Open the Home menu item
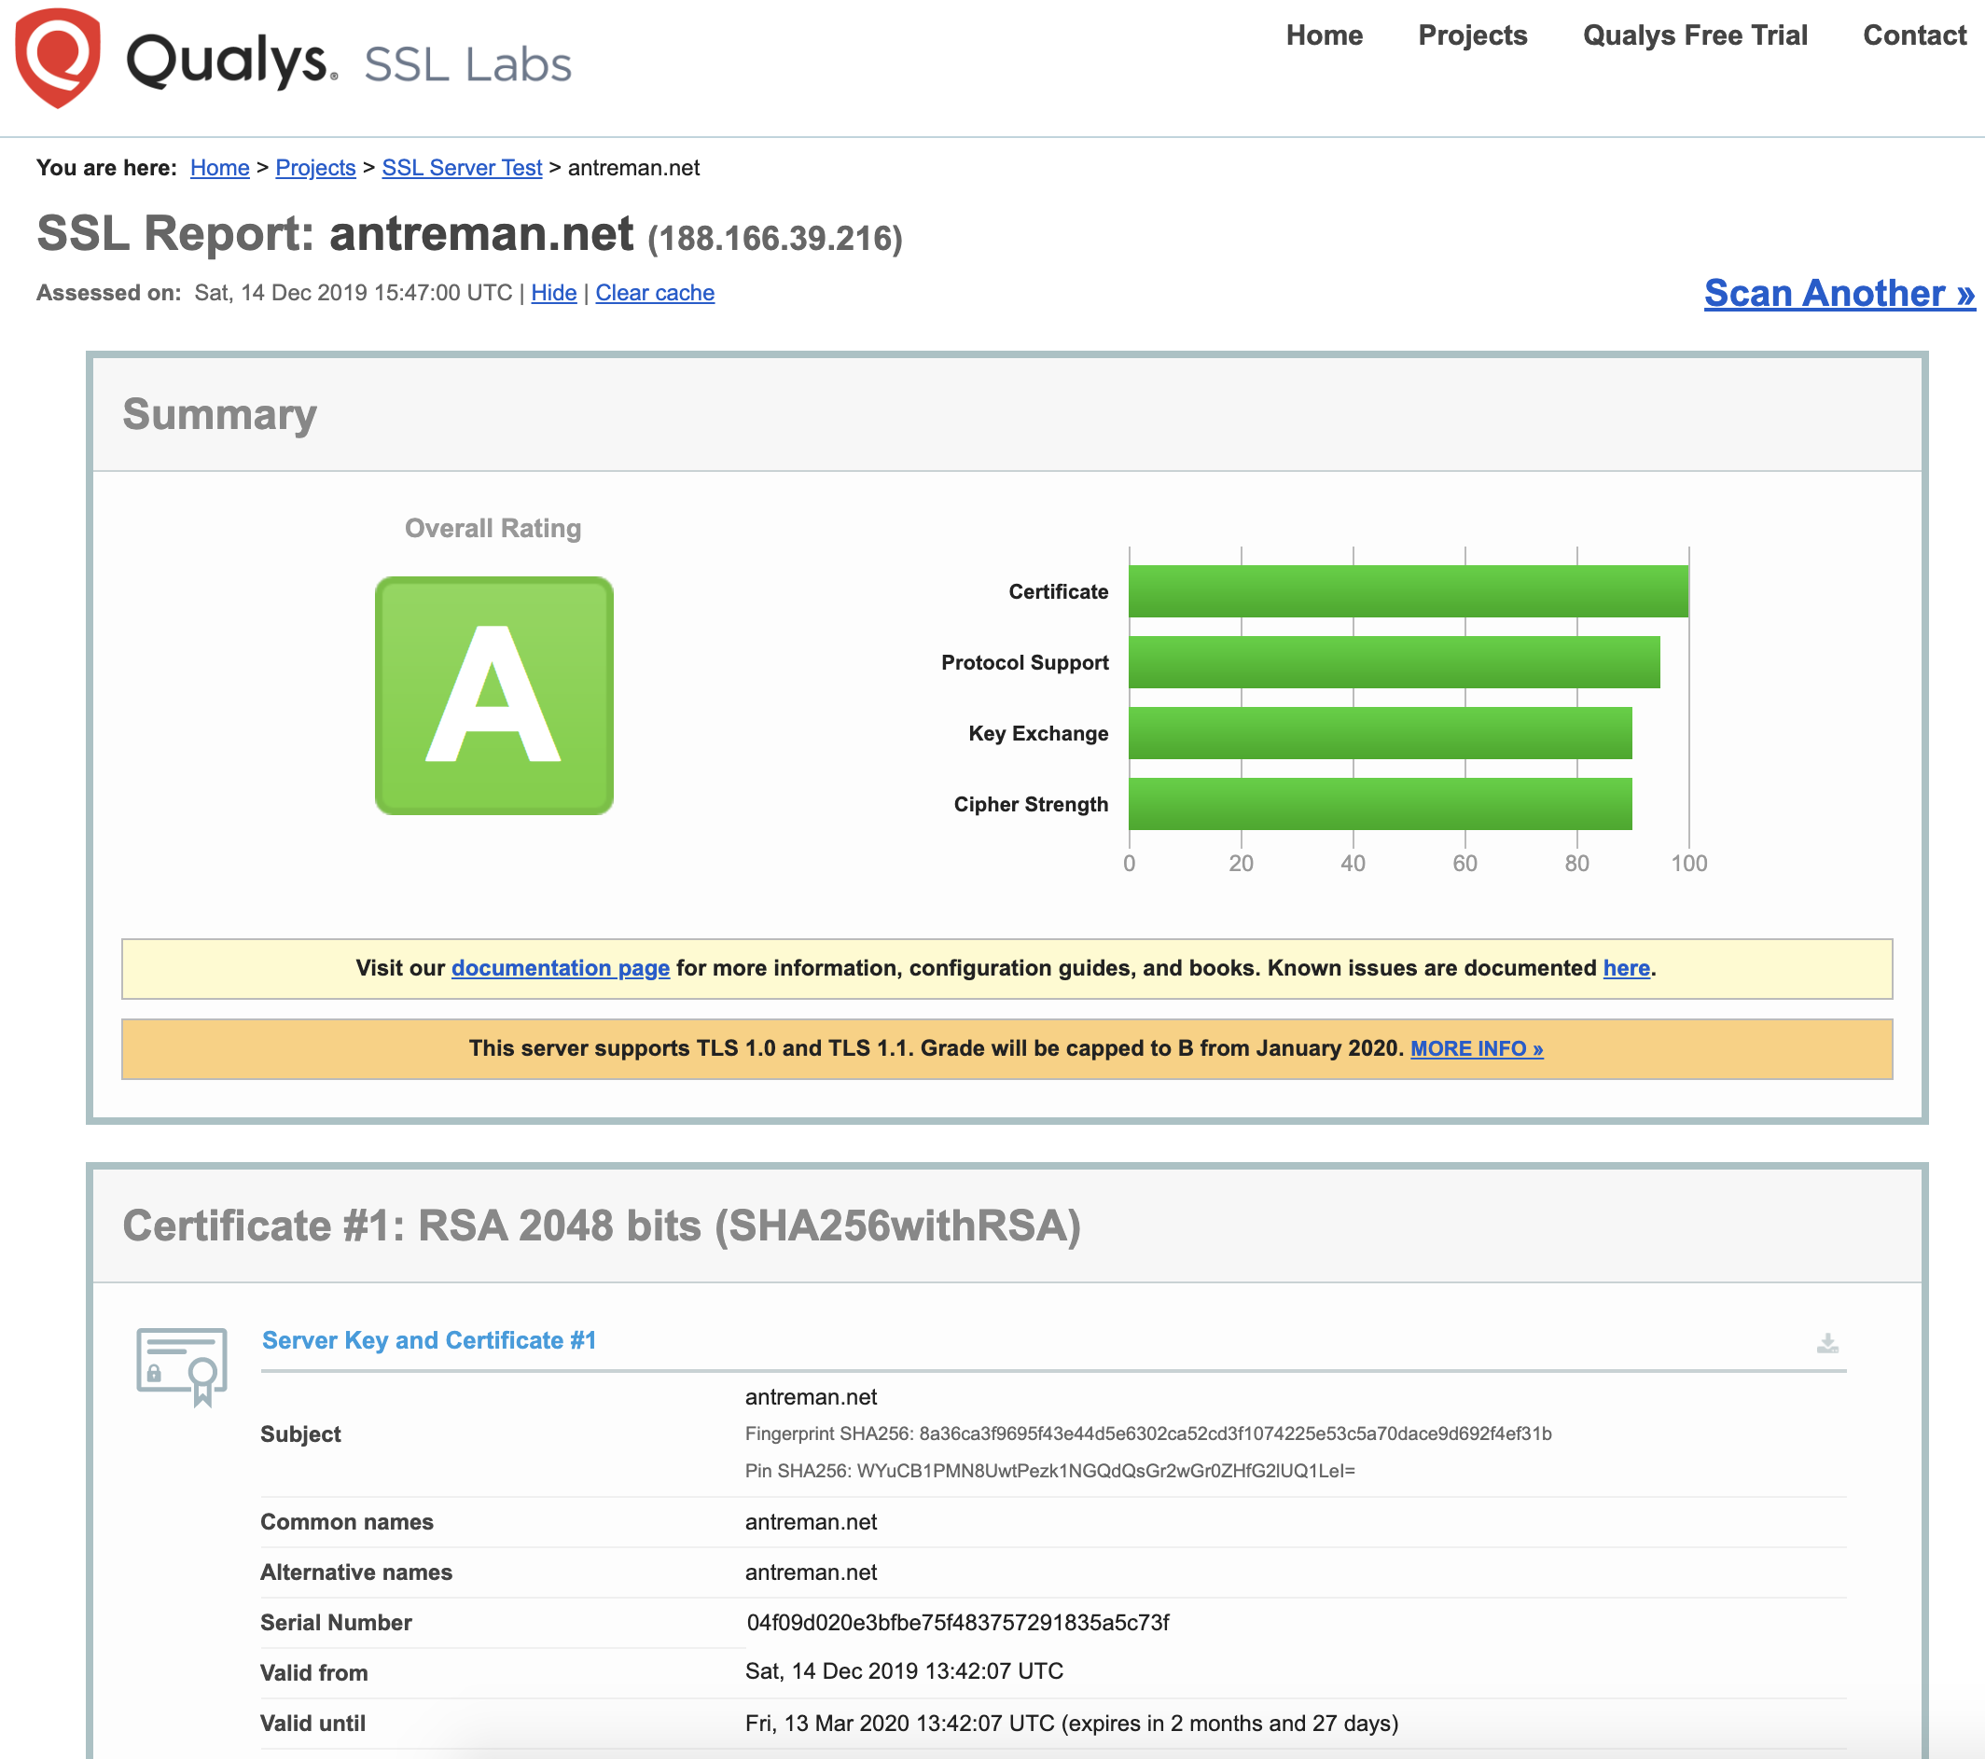Viewport: 1985px width, 1759px height. (x=1324, y=36)
